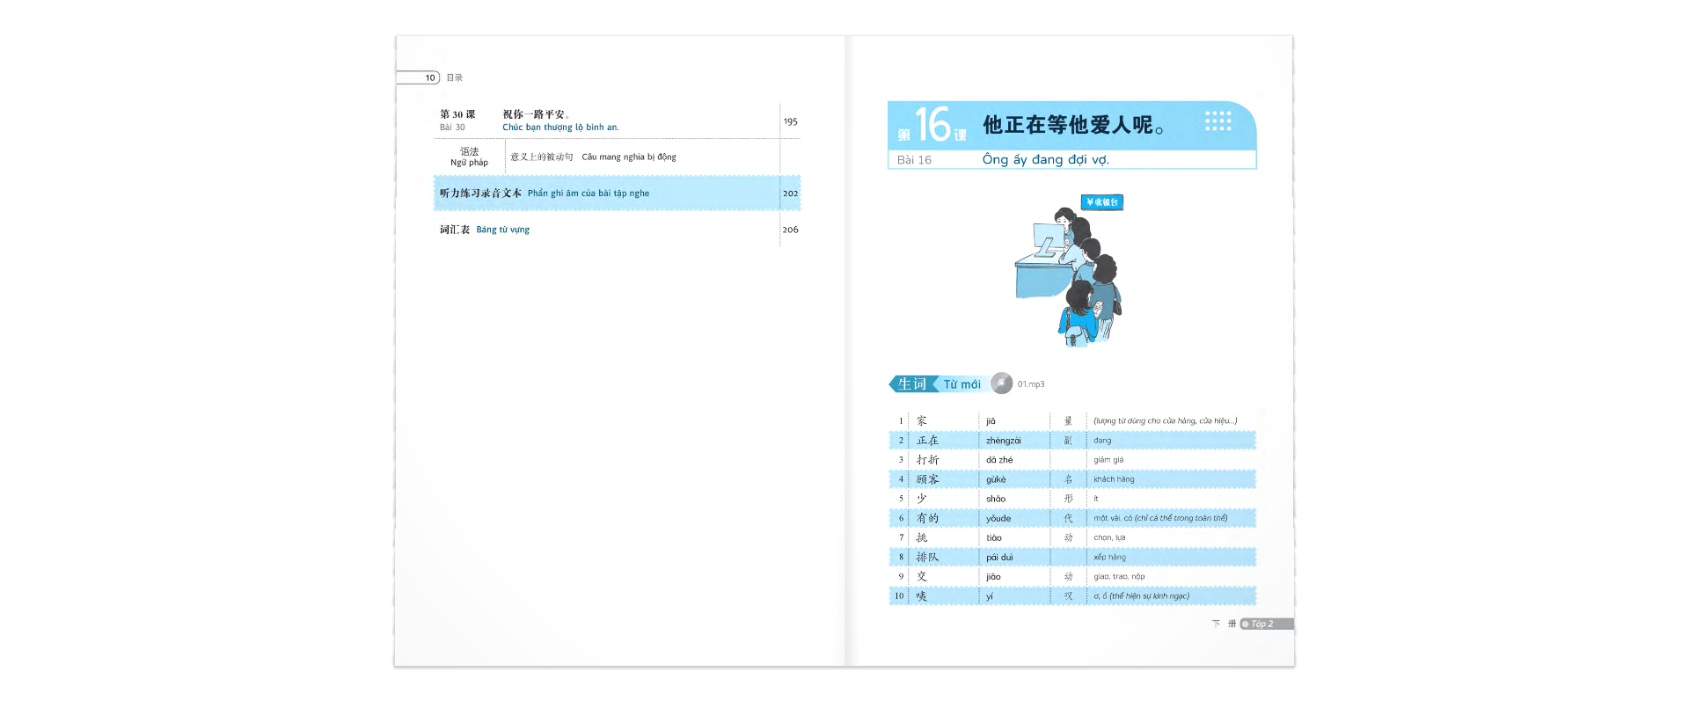Click the 'Từ mới' heading
The image size is (1689, 701).
961,384
